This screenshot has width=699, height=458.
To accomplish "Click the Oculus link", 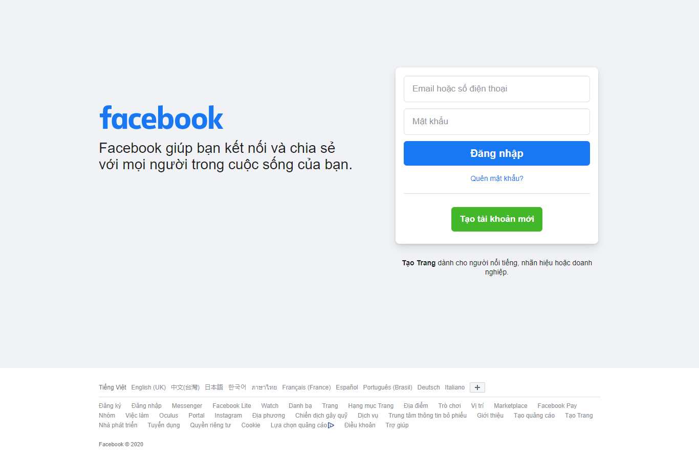I will [169, 415].
